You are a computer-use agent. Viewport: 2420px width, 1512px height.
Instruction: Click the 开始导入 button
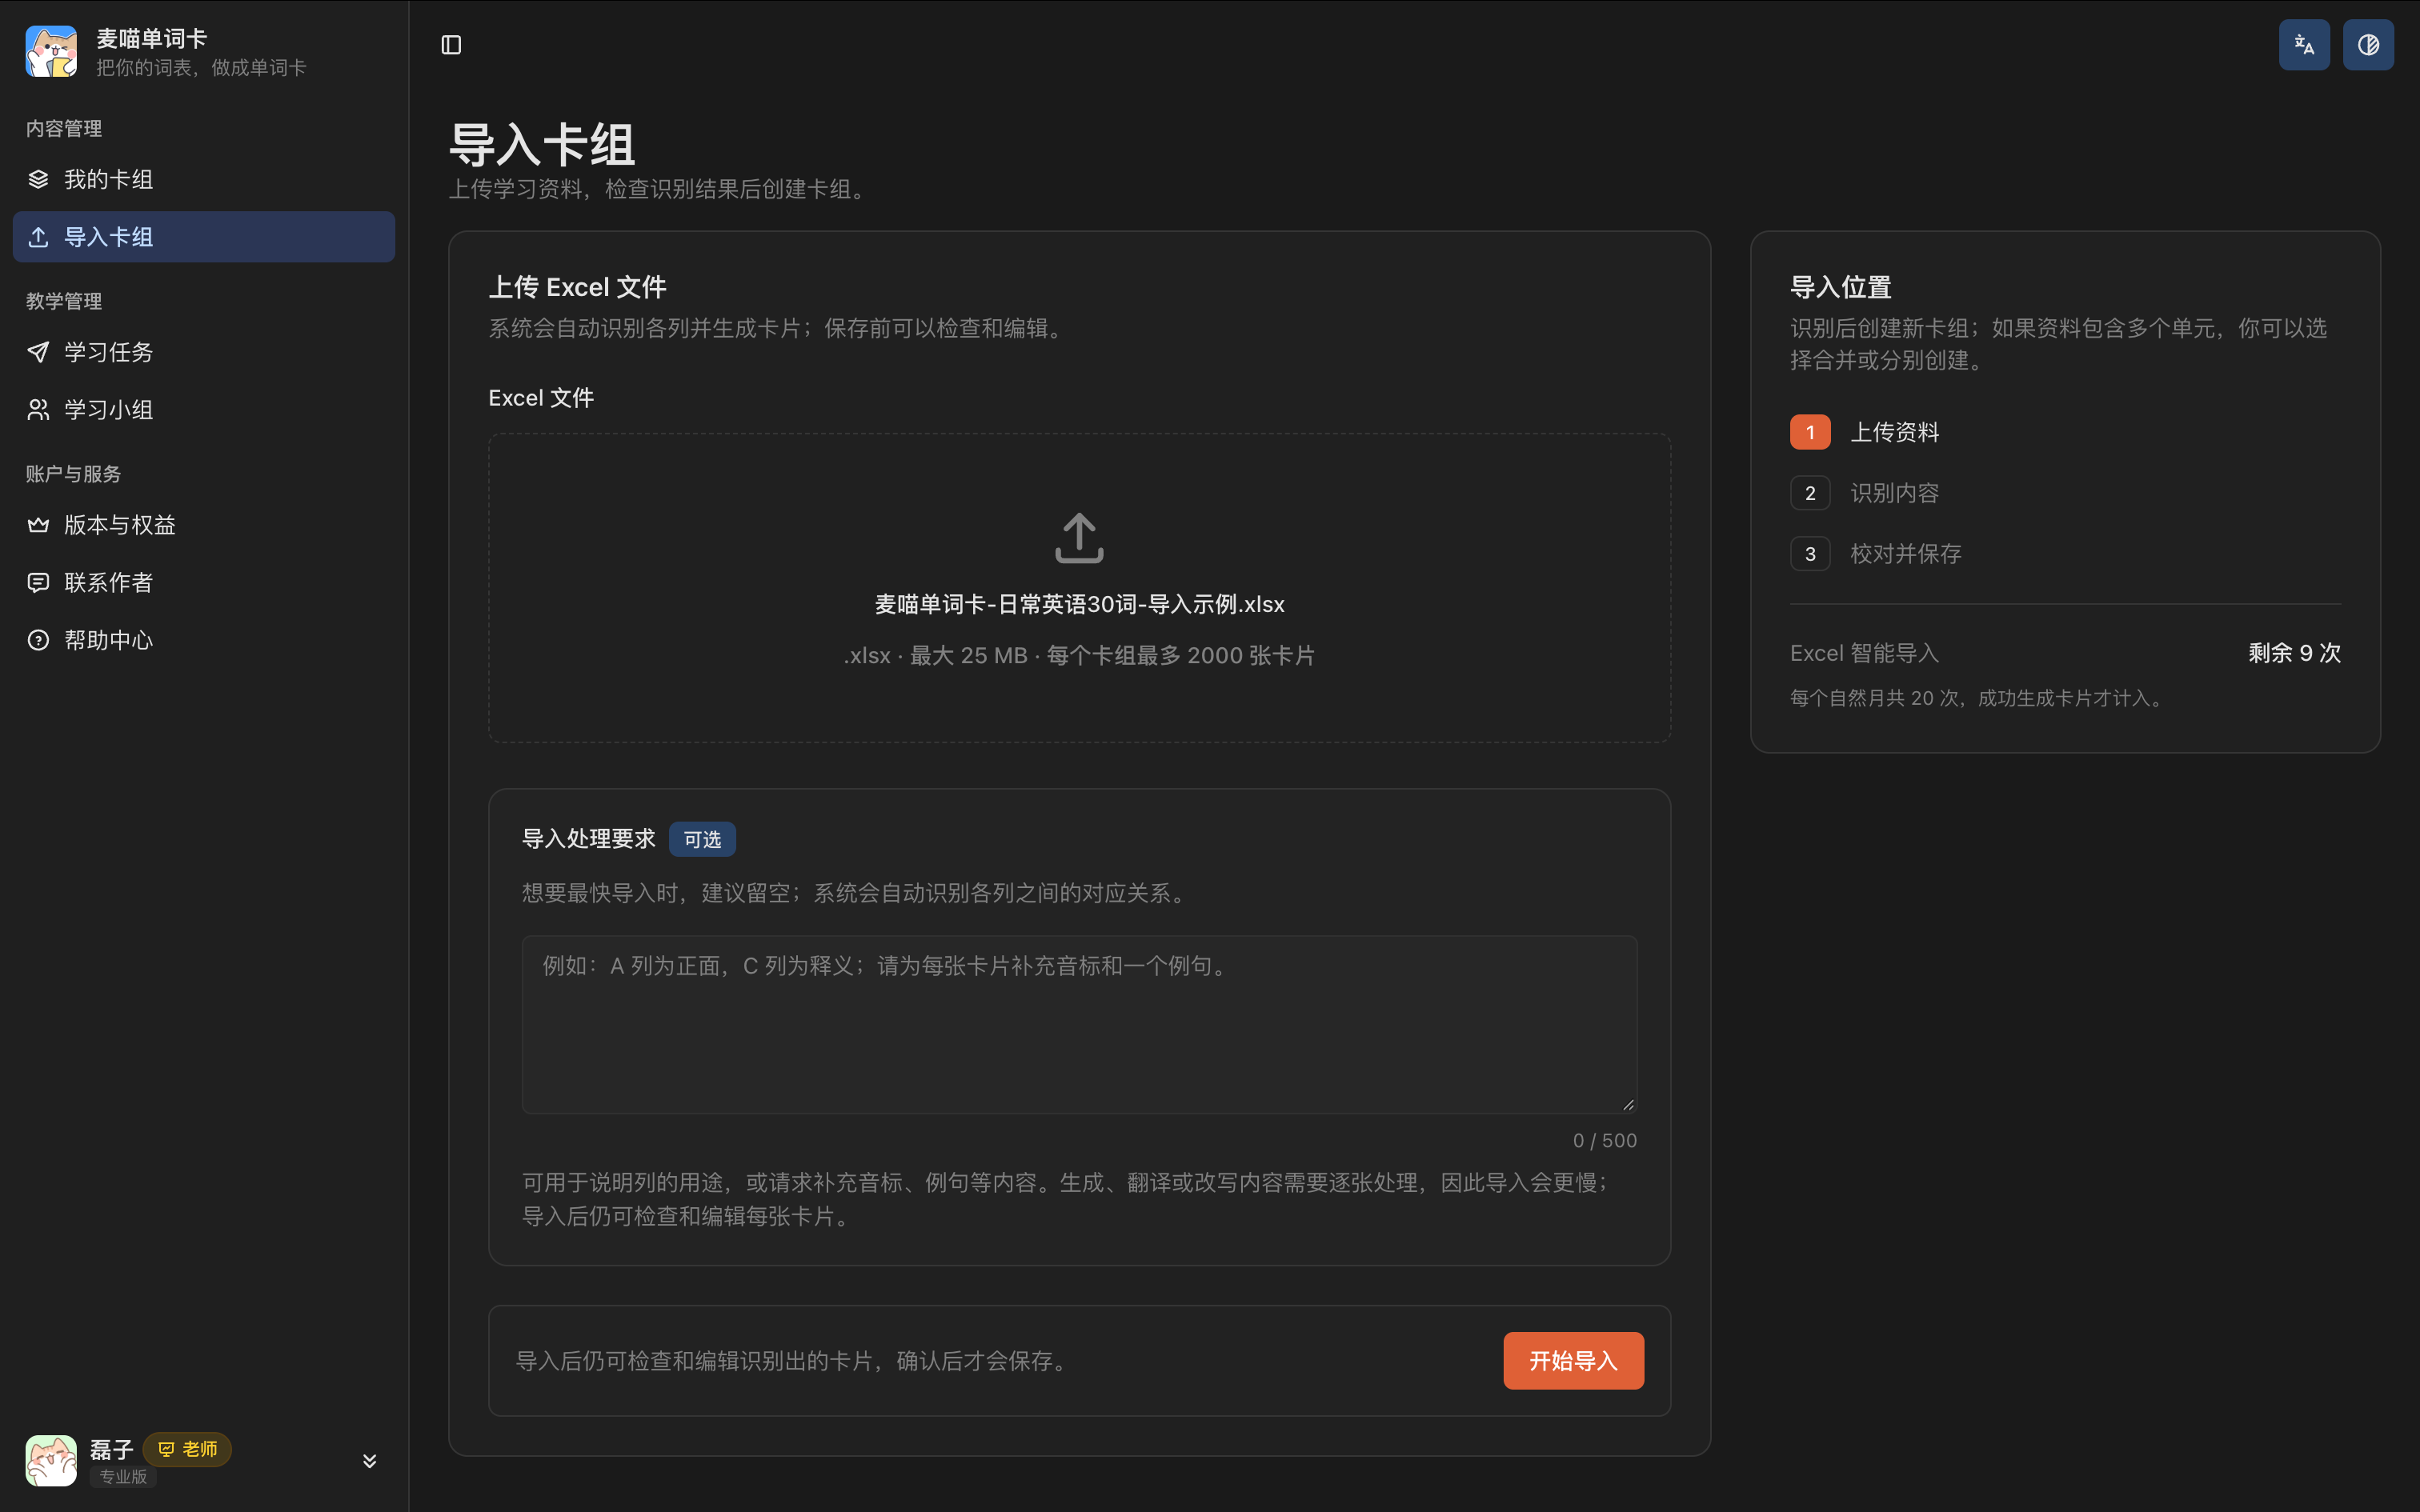click(x=1573, y=1361)
